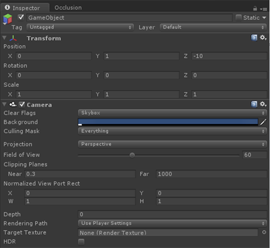The height and width of the screenshot is (248, 270).
Task: Click the Rotation Z field
Action: pyautogui.click(x=229, y=75)
